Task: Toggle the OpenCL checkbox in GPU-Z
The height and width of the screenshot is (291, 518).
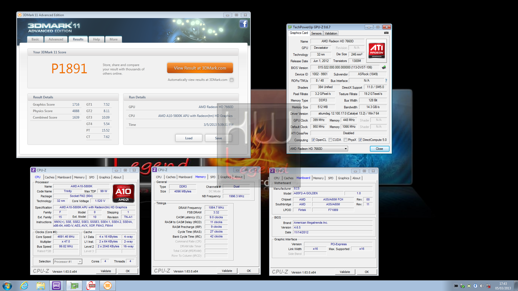Action: (x=313, y=140)
